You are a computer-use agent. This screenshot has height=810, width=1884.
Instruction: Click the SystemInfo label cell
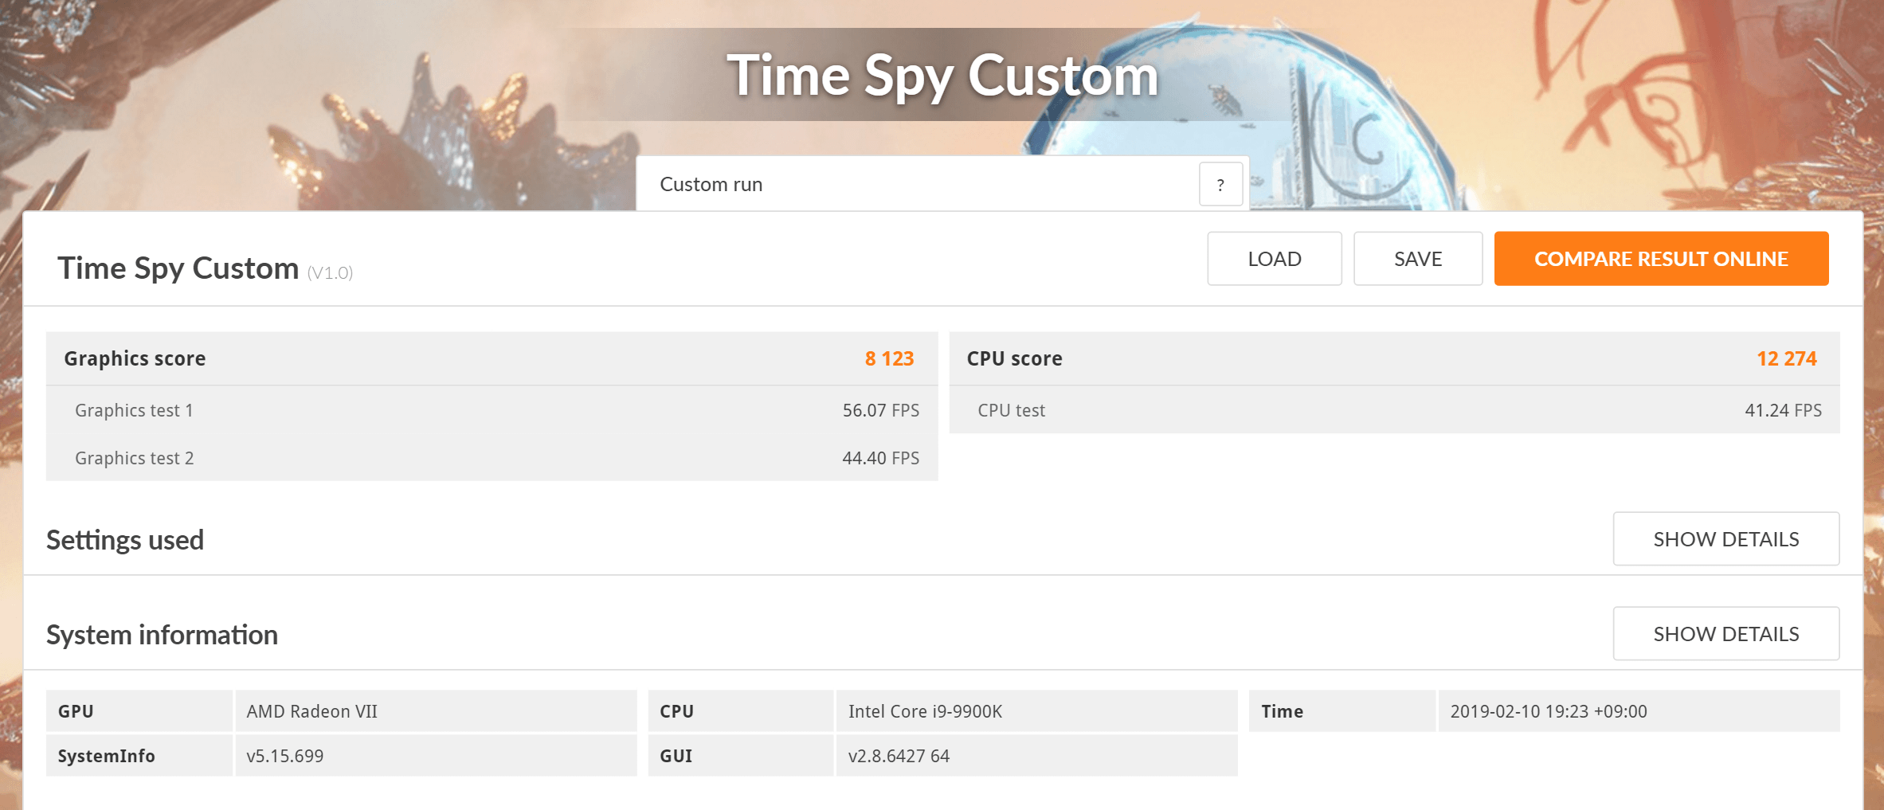(x=139, y=756)
